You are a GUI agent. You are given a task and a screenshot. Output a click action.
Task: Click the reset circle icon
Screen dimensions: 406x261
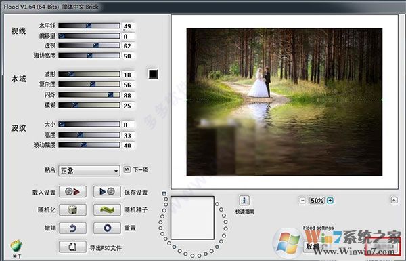[x=107, y=228]
